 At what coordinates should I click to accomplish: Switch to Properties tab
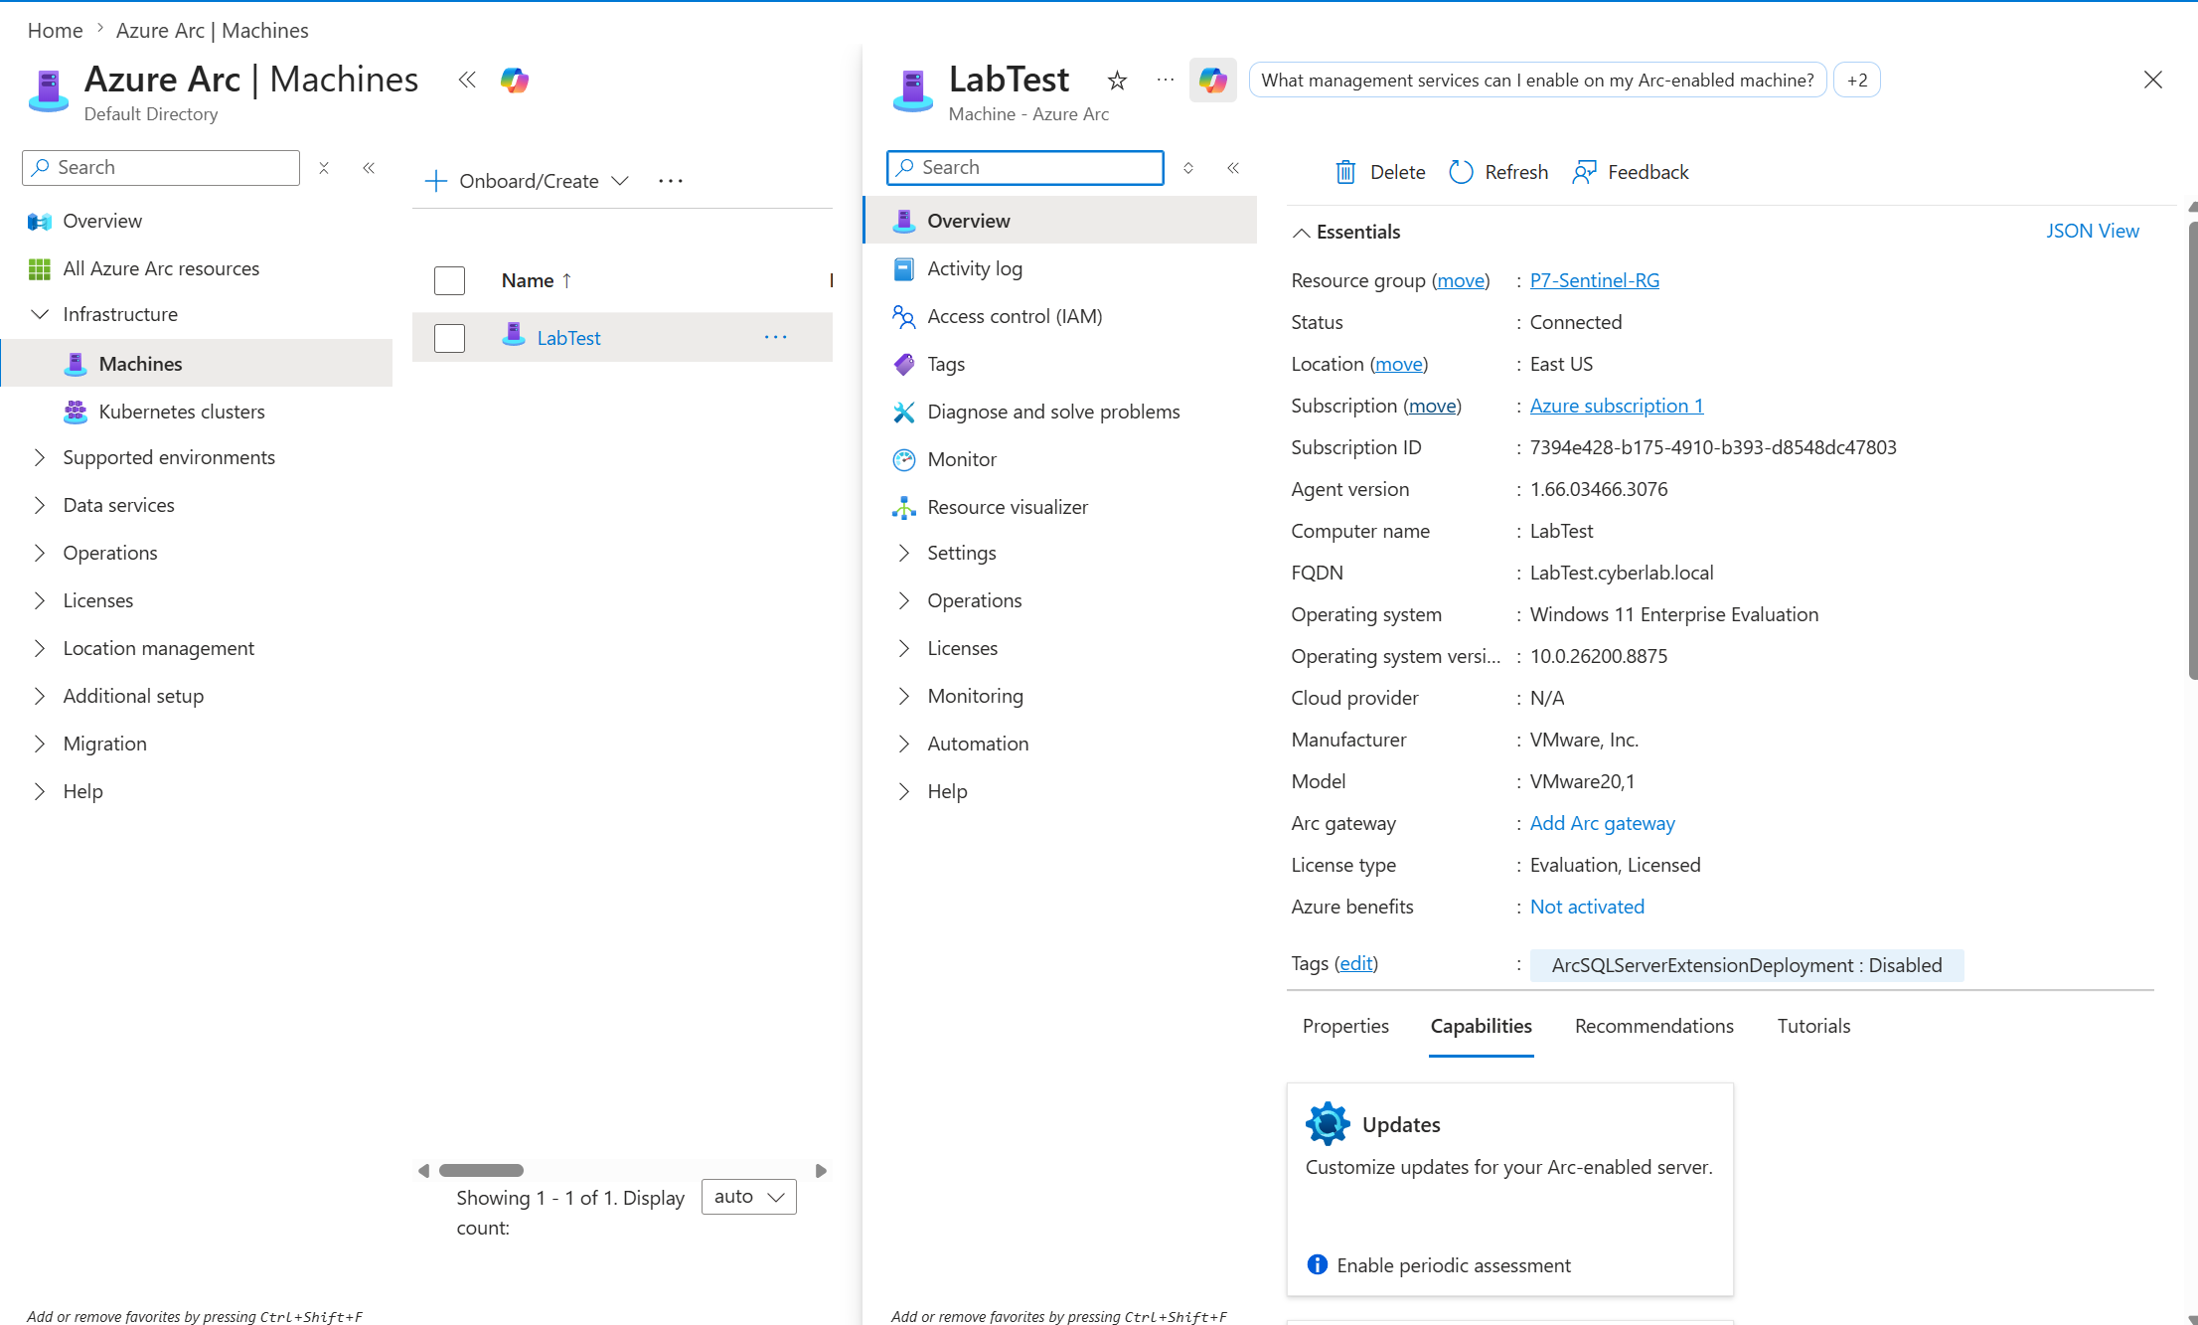pos(1345,1026)
